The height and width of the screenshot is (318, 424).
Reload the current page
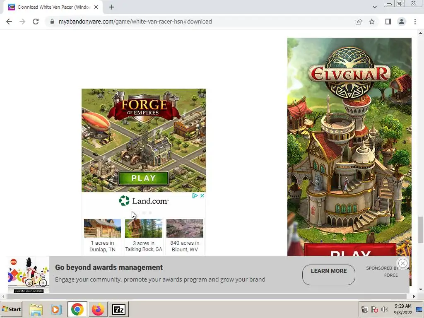36,22
